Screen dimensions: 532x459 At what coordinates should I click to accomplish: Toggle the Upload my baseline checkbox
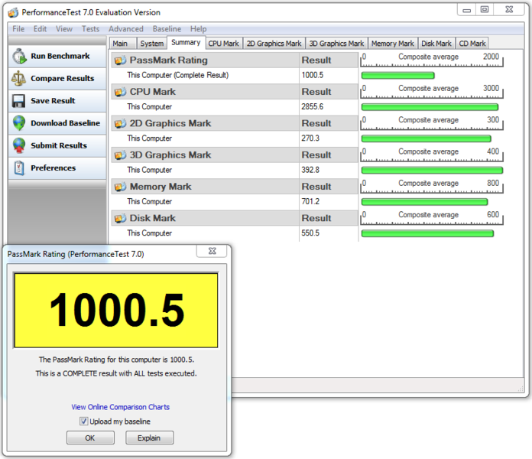(x=83, y=422)
